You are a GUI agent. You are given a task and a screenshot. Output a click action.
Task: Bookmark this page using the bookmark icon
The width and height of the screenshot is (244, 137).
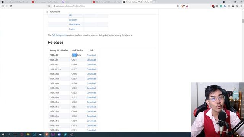coord(49,6)
